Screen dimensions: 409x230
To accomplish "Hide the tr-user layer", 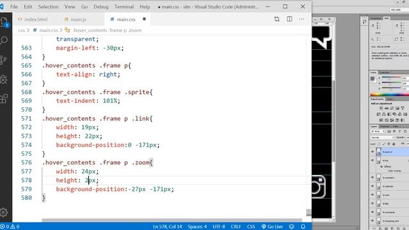I will pyautogui.click(x=373, y=195).
